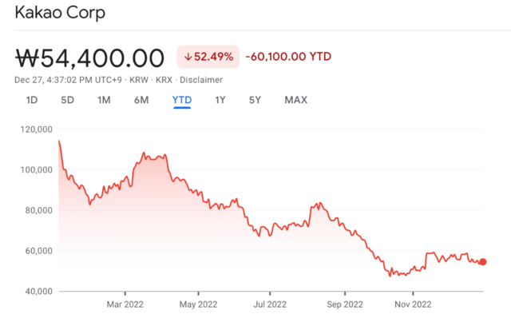Click the Nov 2022 axis label
This screenshot has width=511, height=326.
tap(413, 304)
